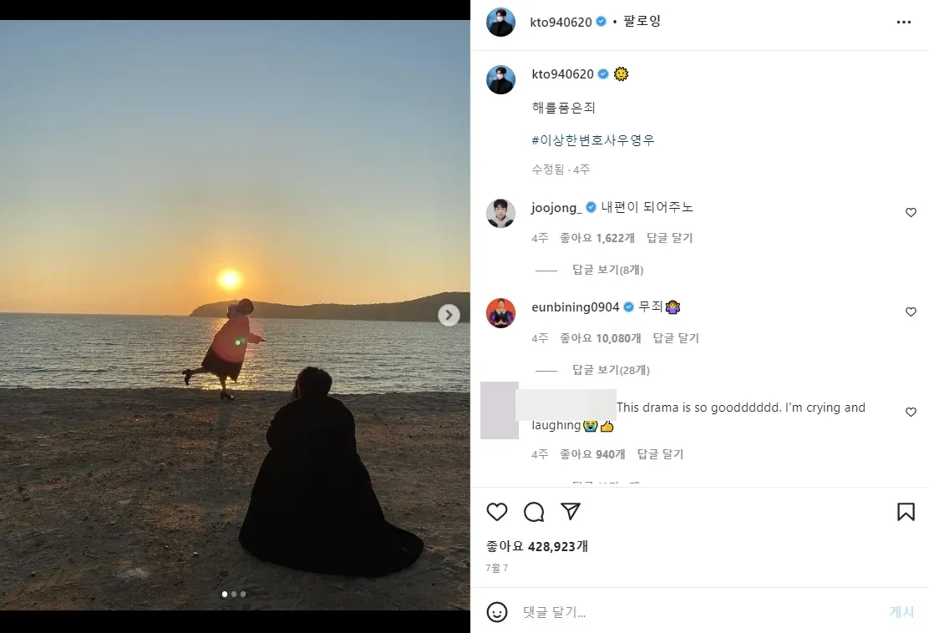The image size is (929, 633).
Task: Like the 'This drama is so good' comment
Action: click(911, 413)
